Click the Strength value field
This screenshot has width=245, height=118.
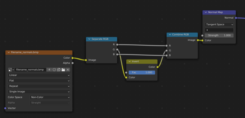tap(219, 35)
